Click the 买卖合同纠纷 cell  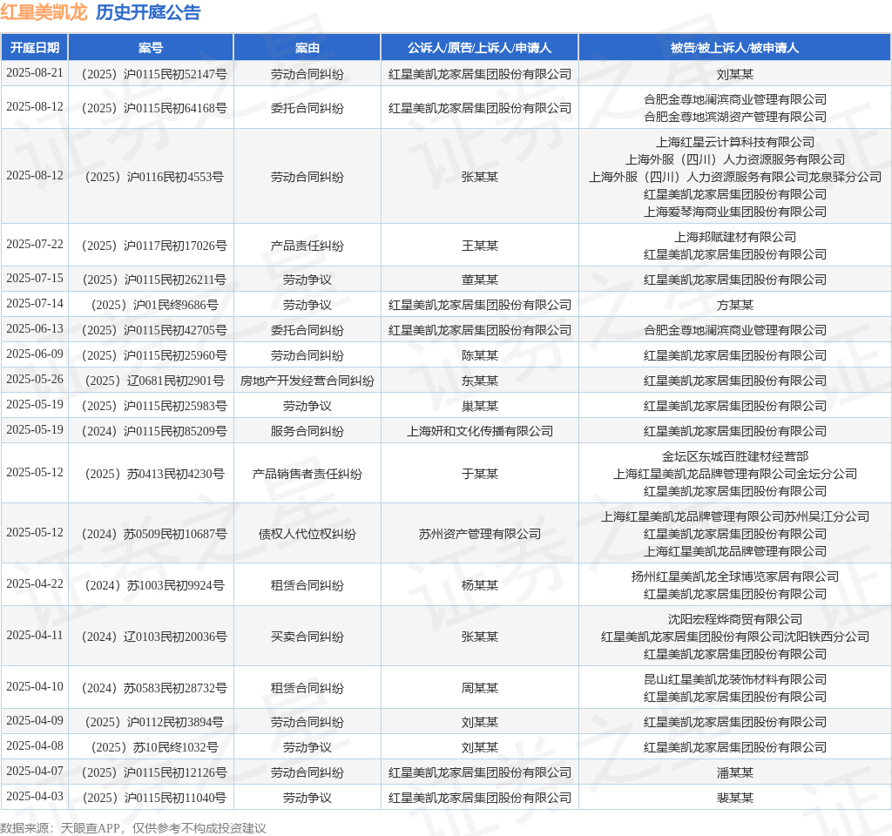[x=307, y=637]
